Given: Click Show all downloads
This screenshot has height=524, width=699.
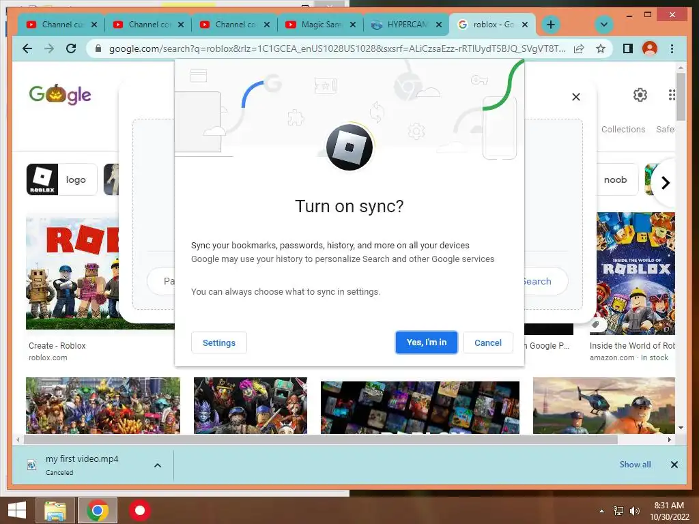Looking at the screenshot, I should click(x=635, y=464).
